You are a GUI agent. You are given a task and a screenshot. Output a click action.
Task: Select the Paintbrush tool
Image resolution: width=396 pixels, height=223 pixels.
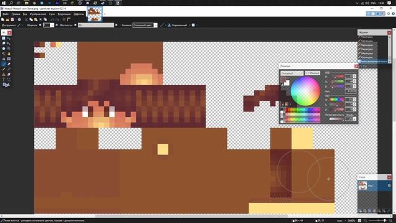tap(4, 64)
